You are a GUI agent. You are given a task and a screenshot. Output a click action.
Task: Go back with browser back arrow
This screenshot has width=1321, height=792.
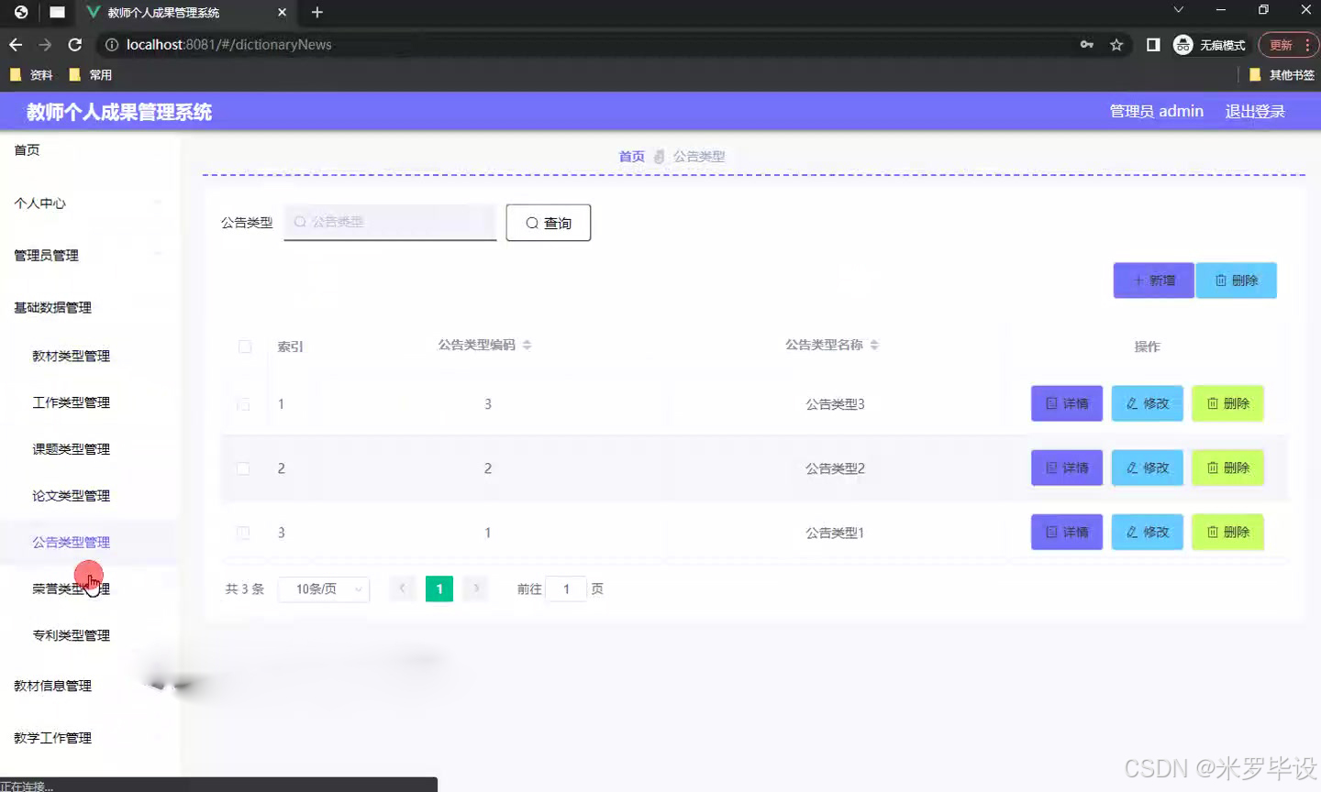[x=16, y=45]
